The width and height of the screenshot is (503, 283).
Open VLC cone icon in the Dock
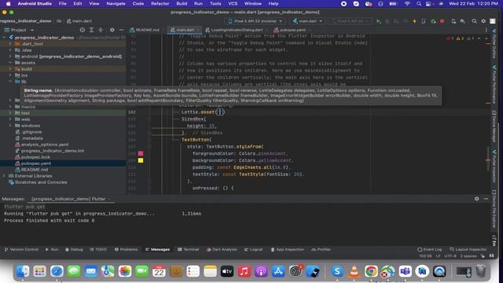tap(354, 271)
